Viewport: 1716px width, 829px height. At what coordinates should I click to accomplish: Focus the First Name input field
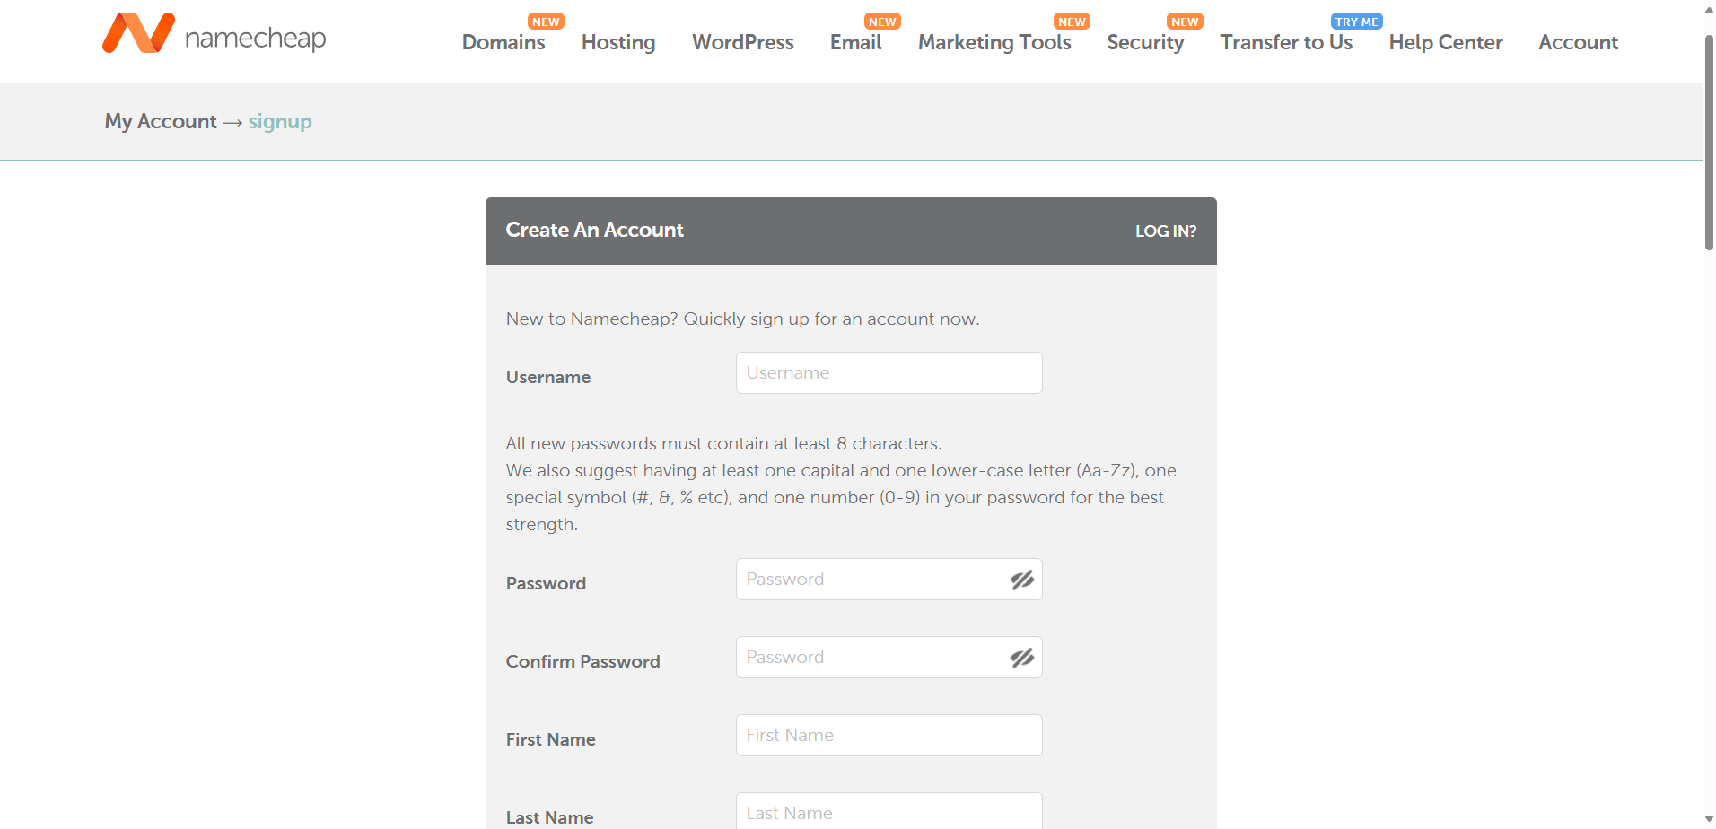[x=889, y=736]
